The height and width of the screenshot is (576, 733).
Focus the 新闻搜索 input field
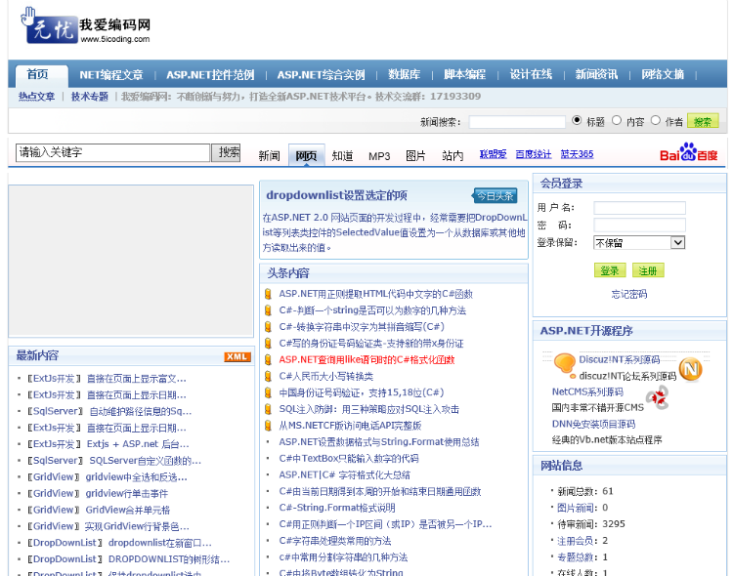click(x=517, y=122)
